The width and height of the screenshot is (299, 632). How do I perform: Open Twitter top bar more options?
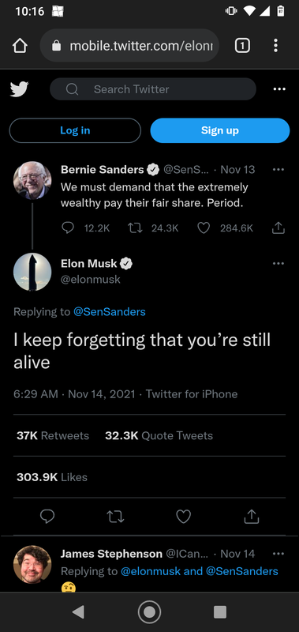(x=279, y=89)
